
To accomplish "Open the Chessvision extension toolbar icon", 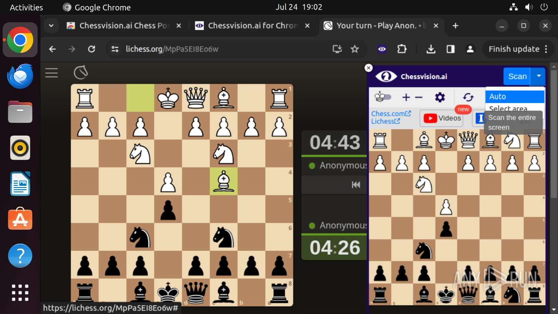I will point(382,49).
